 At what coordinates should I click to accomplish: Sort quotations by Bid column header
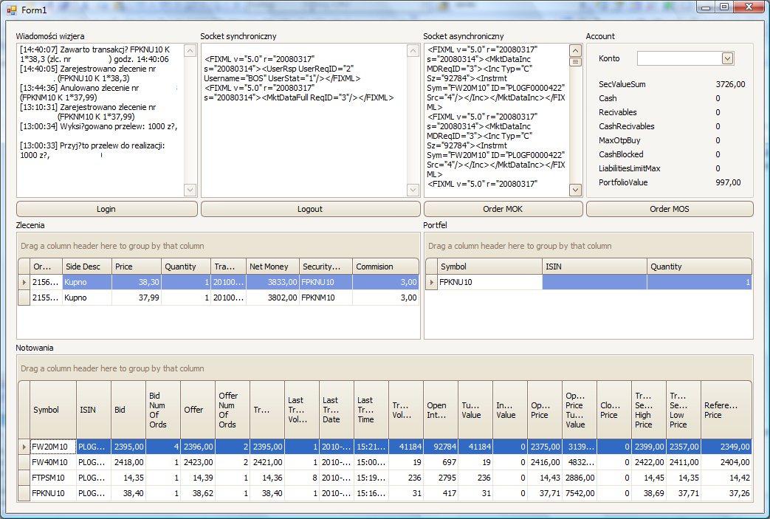coord(128,410)
